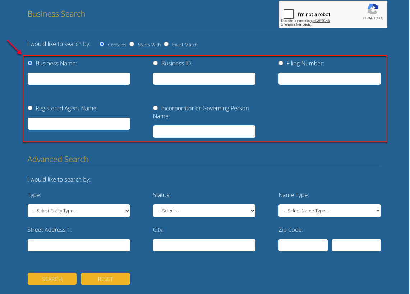Click the yellow RESET button
Screen dimensions: 410x294
pyautogui.click(x=105, y=279)
